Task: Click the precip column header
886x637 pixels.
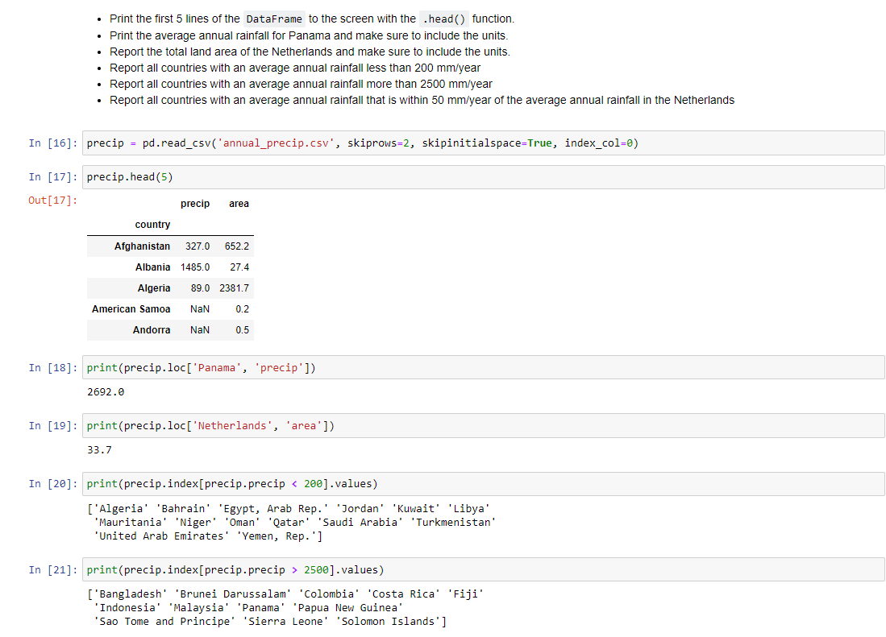Action: (195, 204)
